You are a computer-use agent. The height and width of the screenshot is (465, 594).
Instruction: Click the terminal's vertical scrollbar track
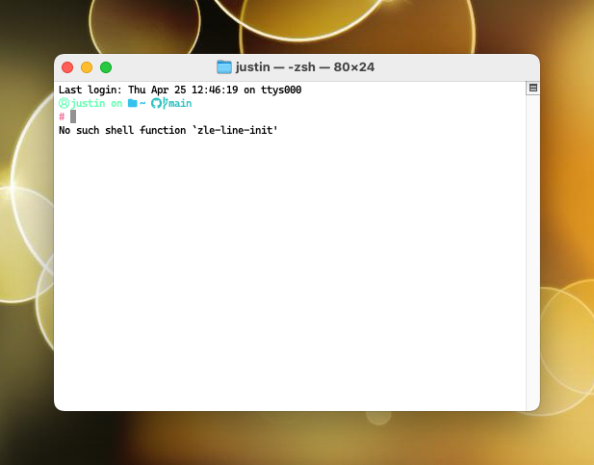(x=533, y=252)
